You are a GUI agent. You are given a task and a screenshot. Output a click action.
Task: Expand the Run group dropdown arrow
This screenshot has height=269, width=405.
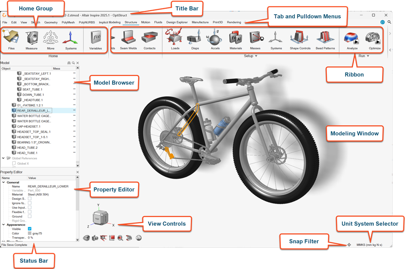click(368, 56)
